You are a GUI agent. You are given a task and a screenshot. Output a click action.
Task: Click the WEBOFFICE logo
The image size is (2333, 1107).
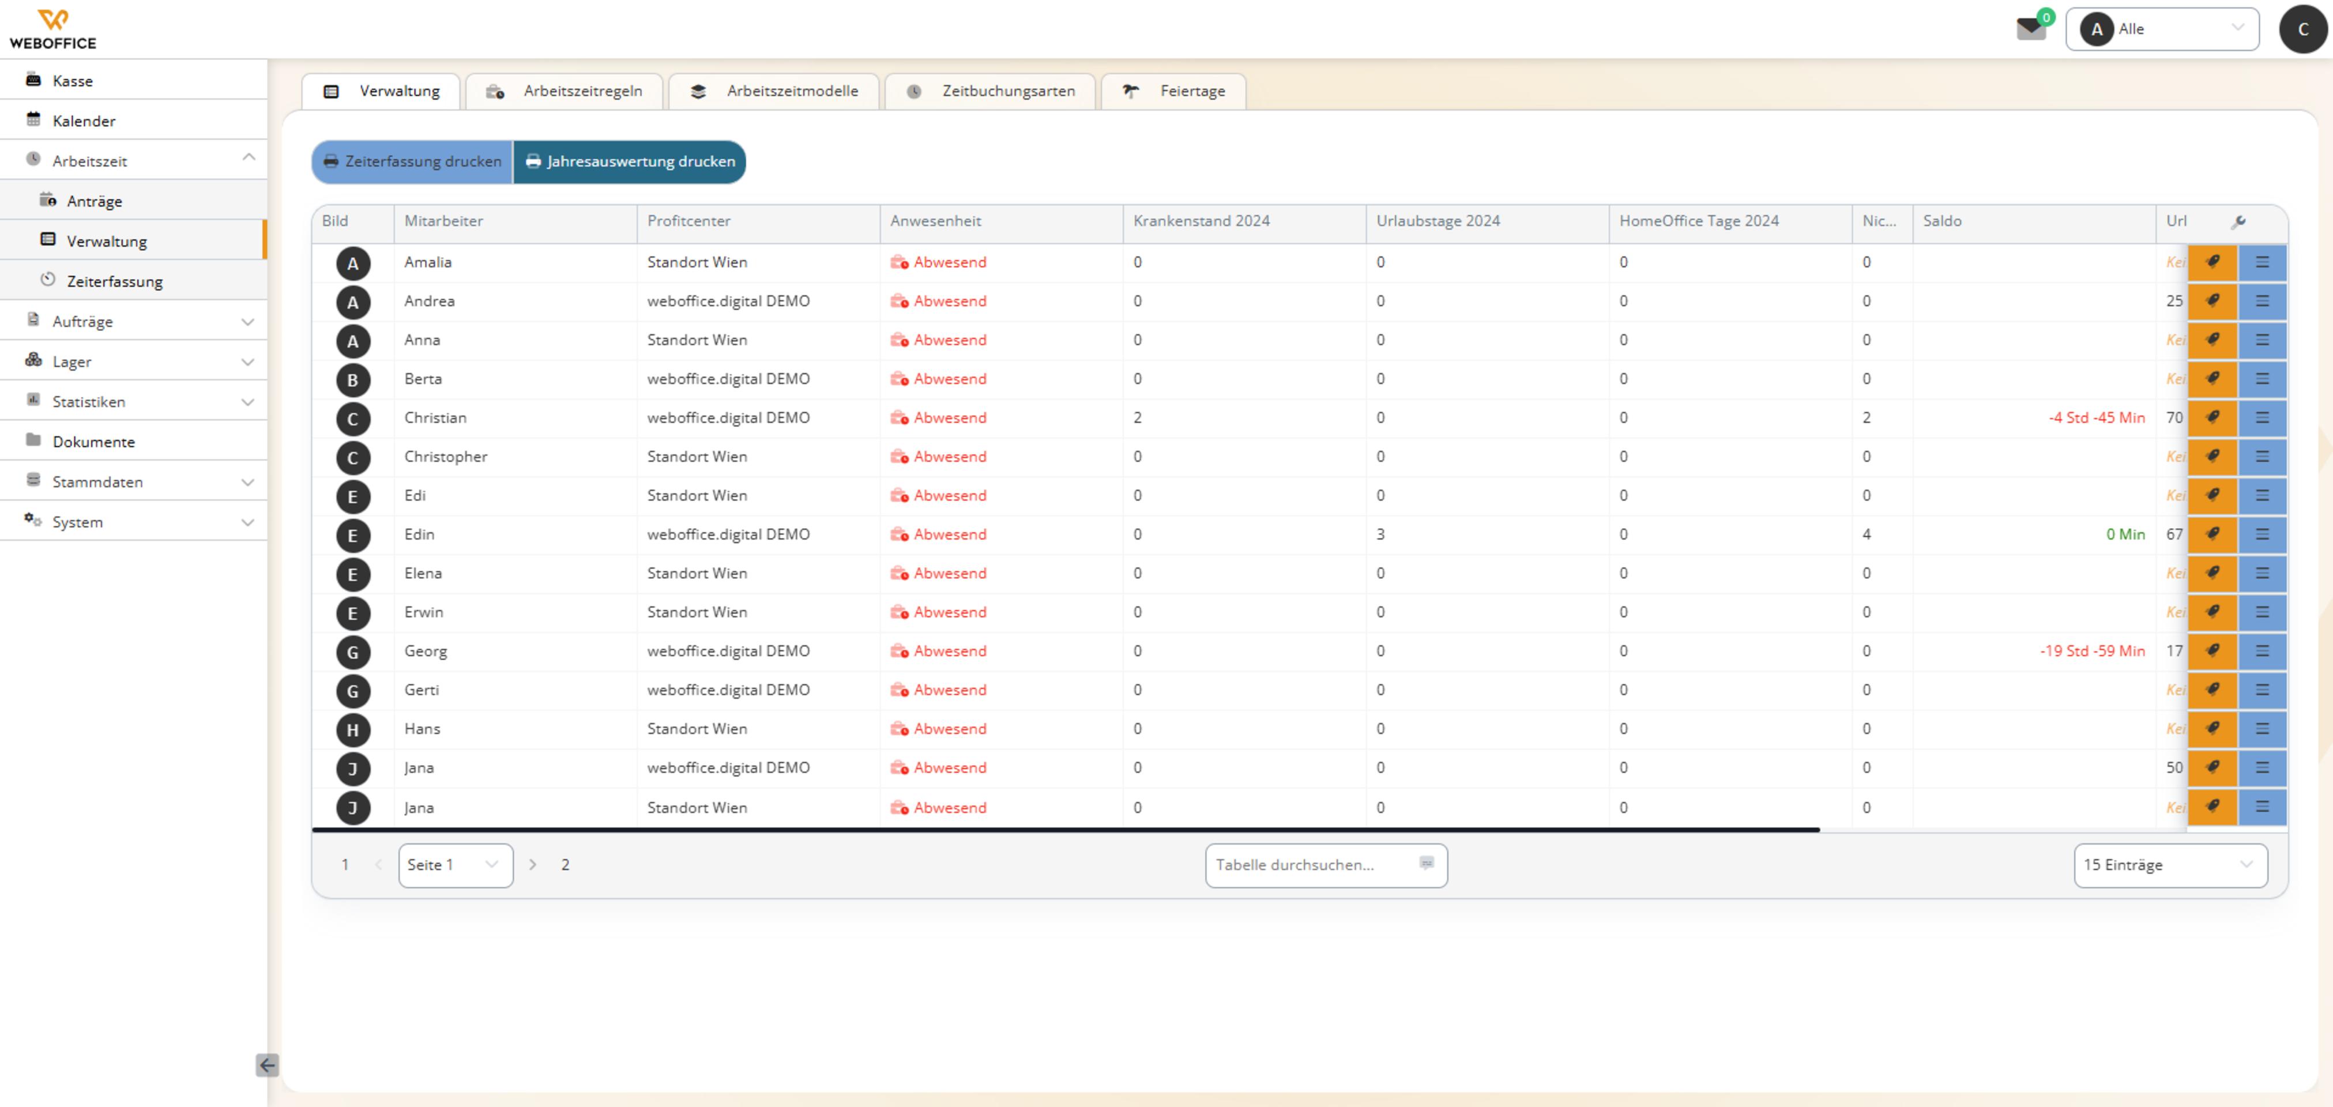(52, 29)
